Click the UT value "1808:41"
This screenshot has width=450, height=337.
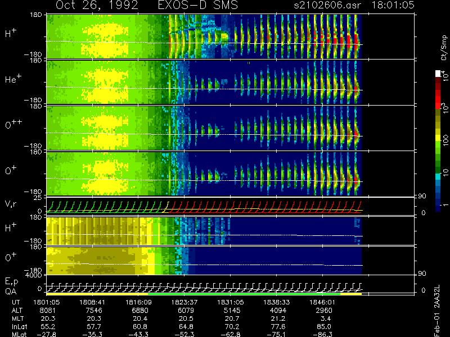point(92,302)
